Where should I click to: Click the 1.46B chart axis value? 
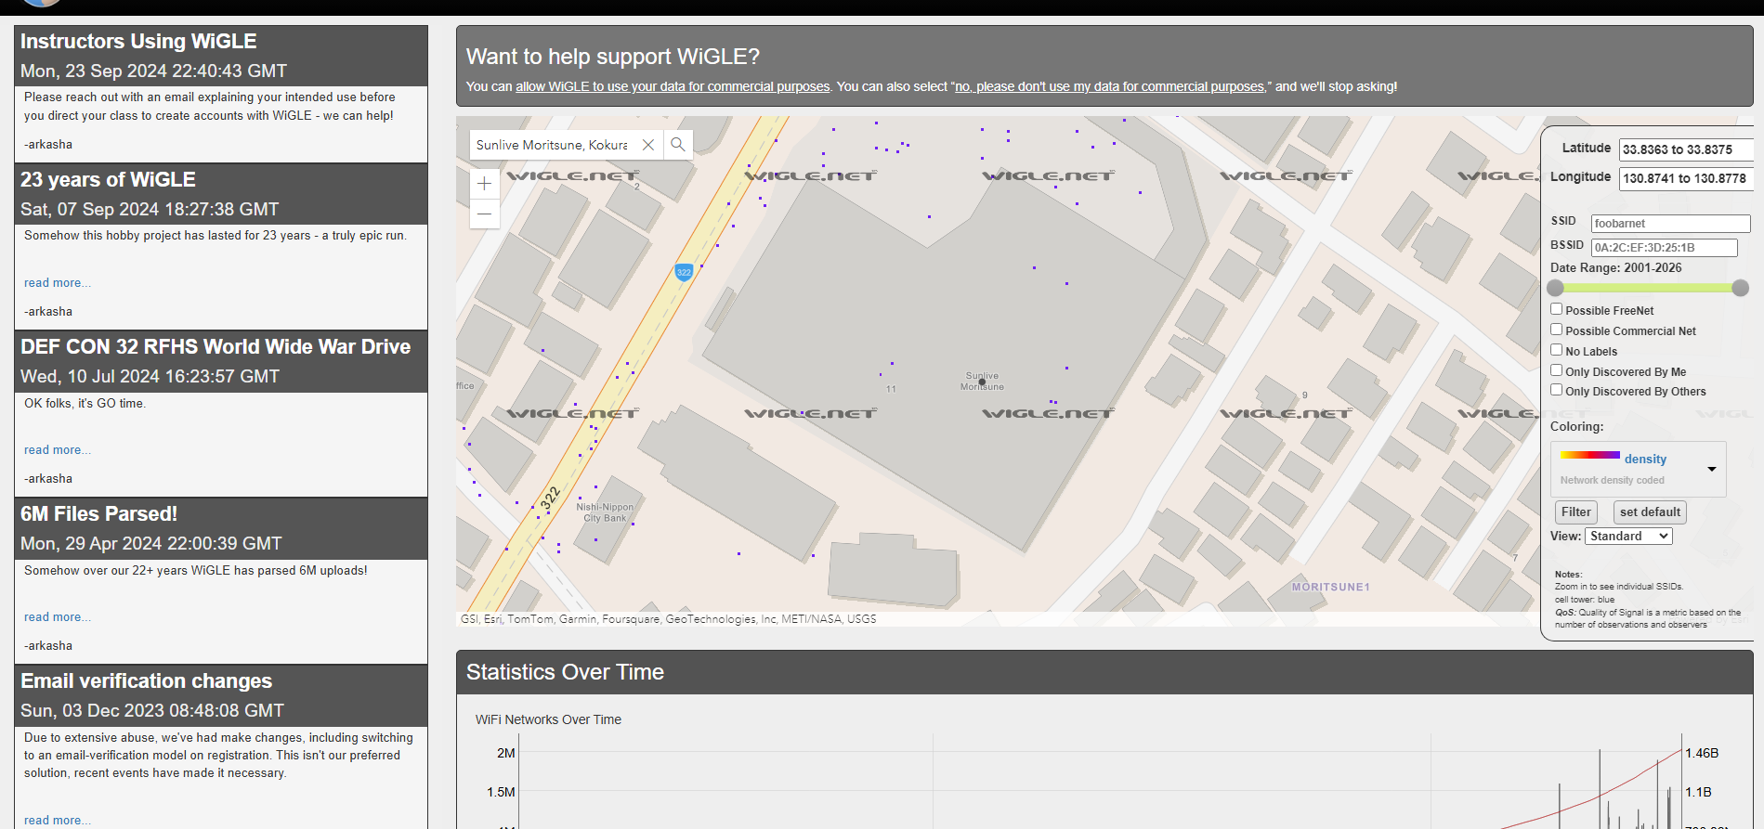[x=1702, y=753]
